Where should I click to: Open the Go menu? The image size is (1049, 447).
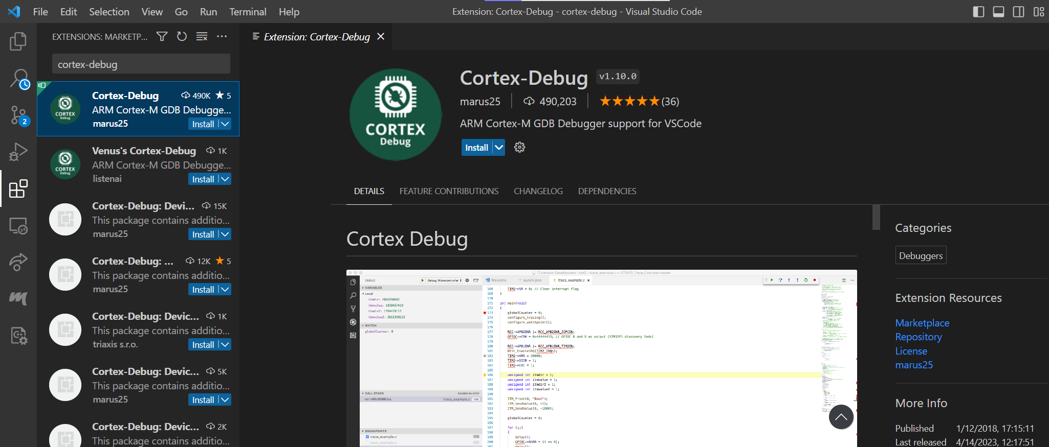(x=181, y=12)
